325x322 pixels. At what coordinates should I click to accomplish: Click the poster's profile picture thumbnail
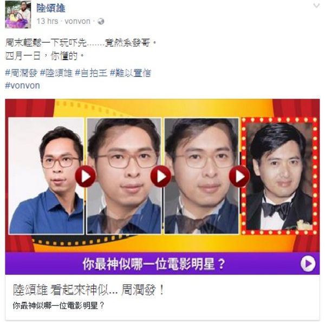(x=18, y=15)
